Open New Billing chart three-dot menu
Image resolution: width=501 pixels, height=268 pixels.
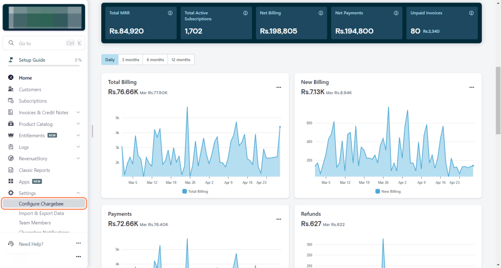[x=472, y=87]
